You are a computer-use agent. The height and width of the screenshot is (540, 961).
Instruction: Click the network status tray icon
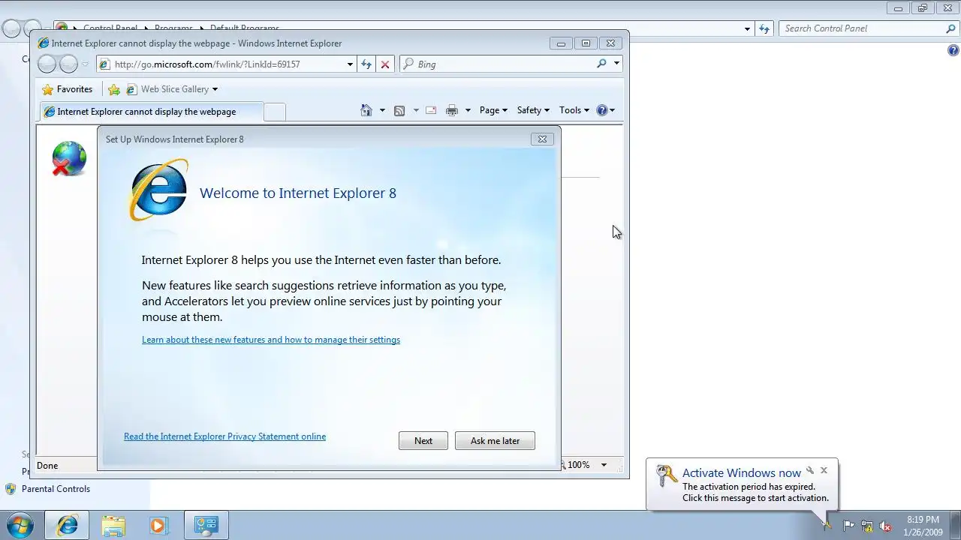(x=867, y=526)
